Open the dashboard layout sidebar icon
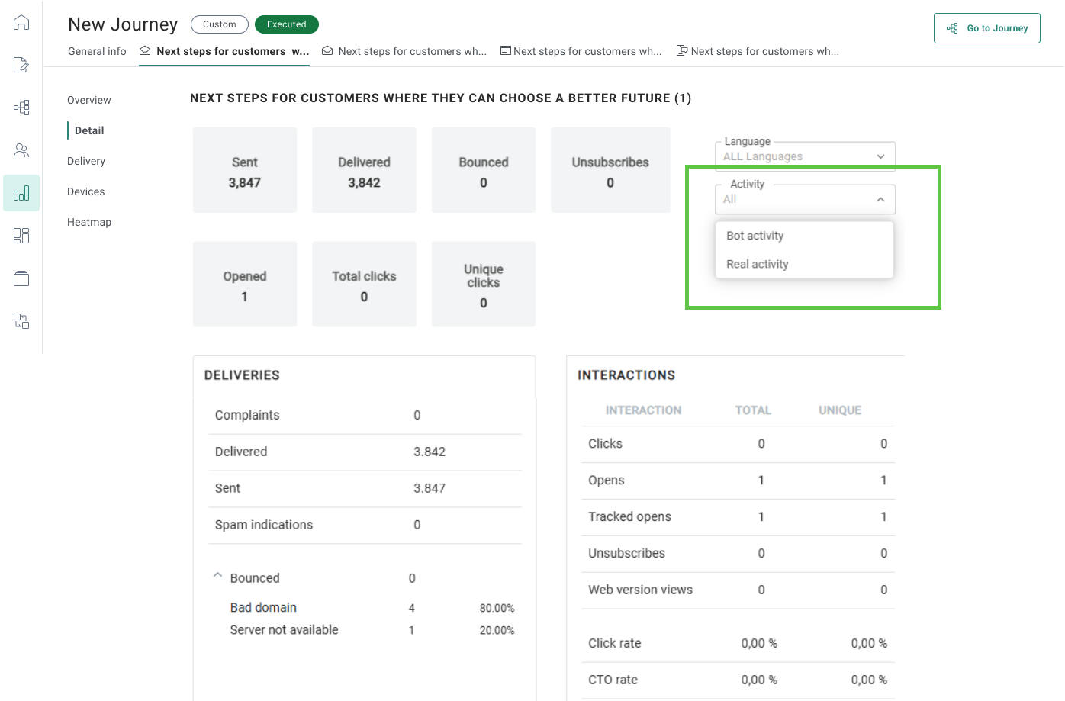The image size is (1065, 701). pos(21,236)
